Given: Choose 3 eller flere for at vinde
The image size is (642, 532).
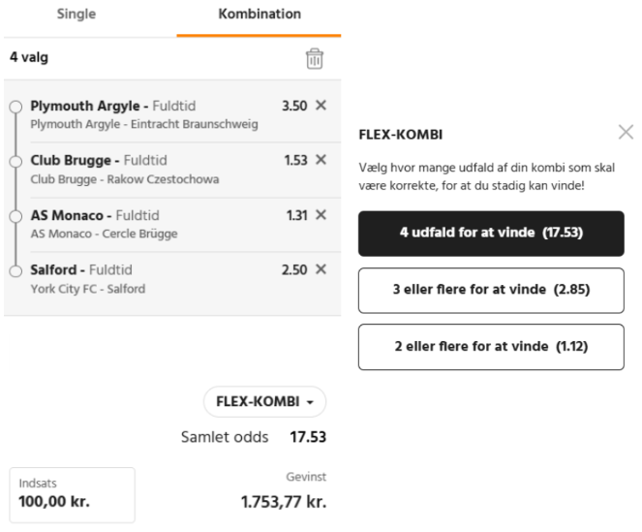Looking at the screenshot, I should (x=491, y=290).
